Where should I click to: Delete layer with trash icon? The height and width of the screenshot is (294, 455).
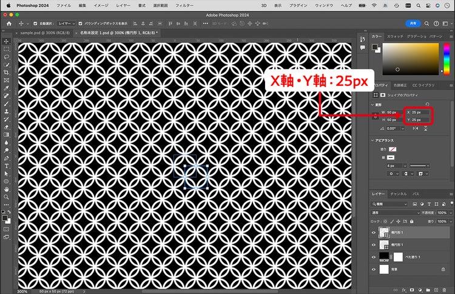444,290
